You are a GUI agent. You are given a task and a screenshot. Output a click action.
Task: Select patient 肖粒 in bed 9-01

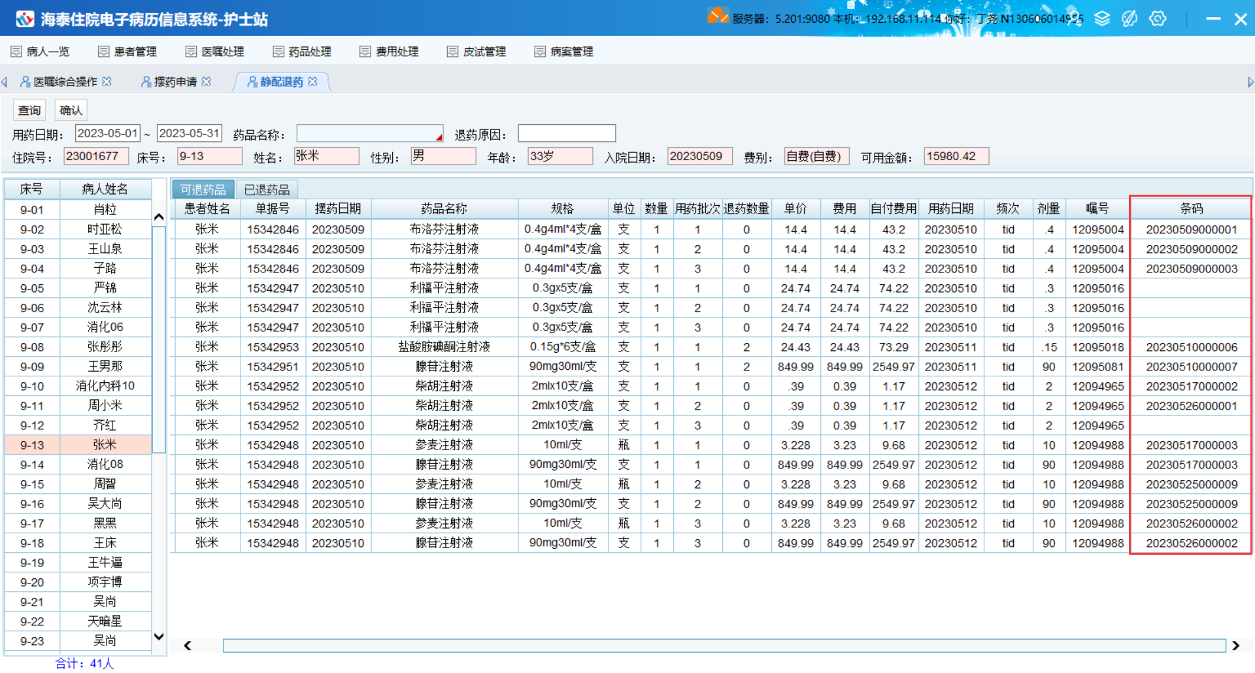78,210
